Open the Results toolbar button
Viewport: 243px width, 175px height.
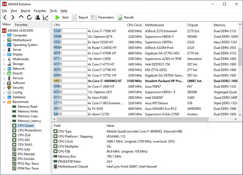[126, 17]
